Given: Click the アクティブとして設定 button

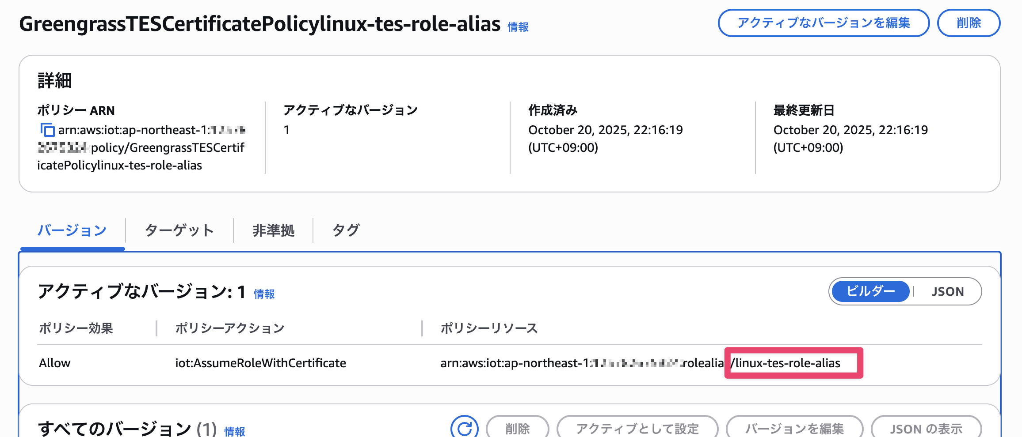Looking at the screenshot, I should (637, 428).
